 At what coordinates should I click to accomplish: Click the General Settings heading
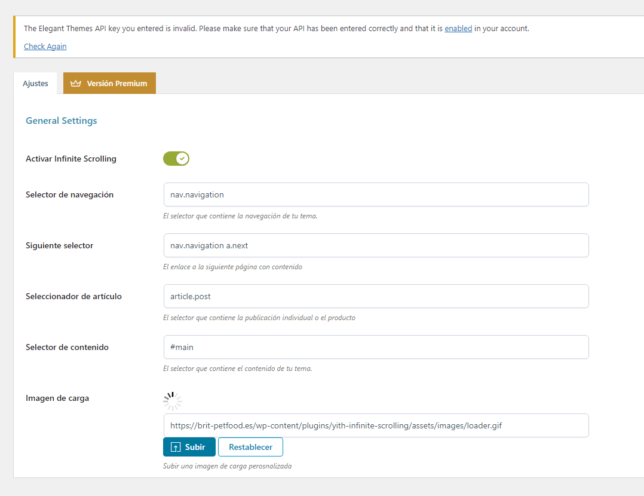point(61,120)
